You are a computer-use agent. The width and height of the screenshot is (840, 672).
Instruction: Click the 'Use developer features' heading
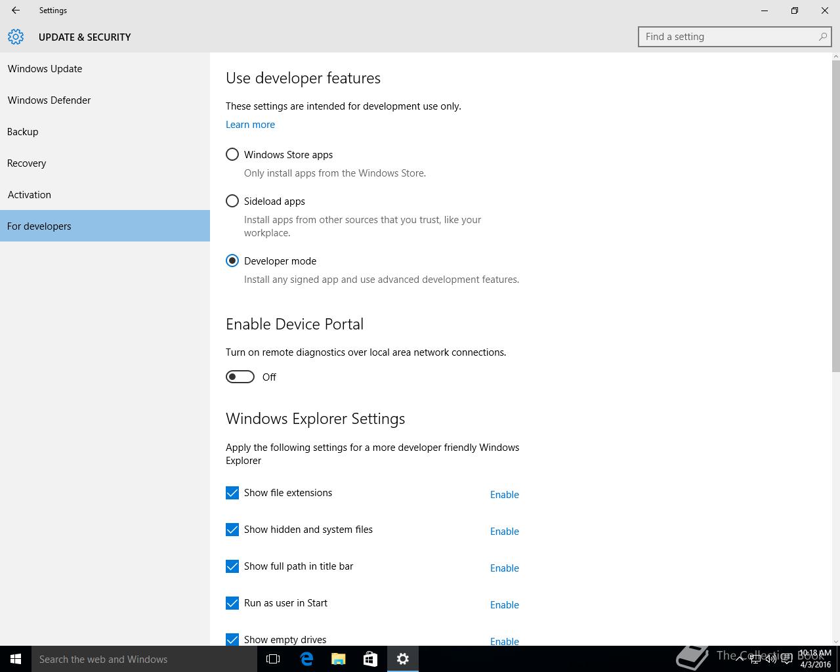pos(303,78)
